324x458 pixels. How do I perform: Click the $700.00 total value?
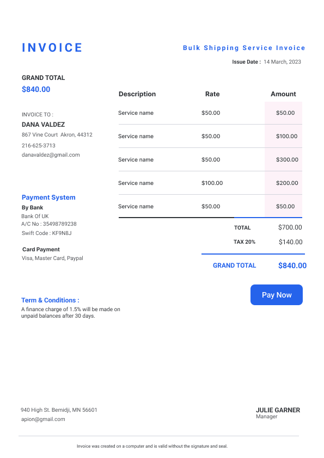coord(290,227)
